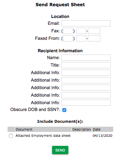Click the Recipient Information heading
The width and height of the screenshot is (125, 159).
(x=60, y=51)
